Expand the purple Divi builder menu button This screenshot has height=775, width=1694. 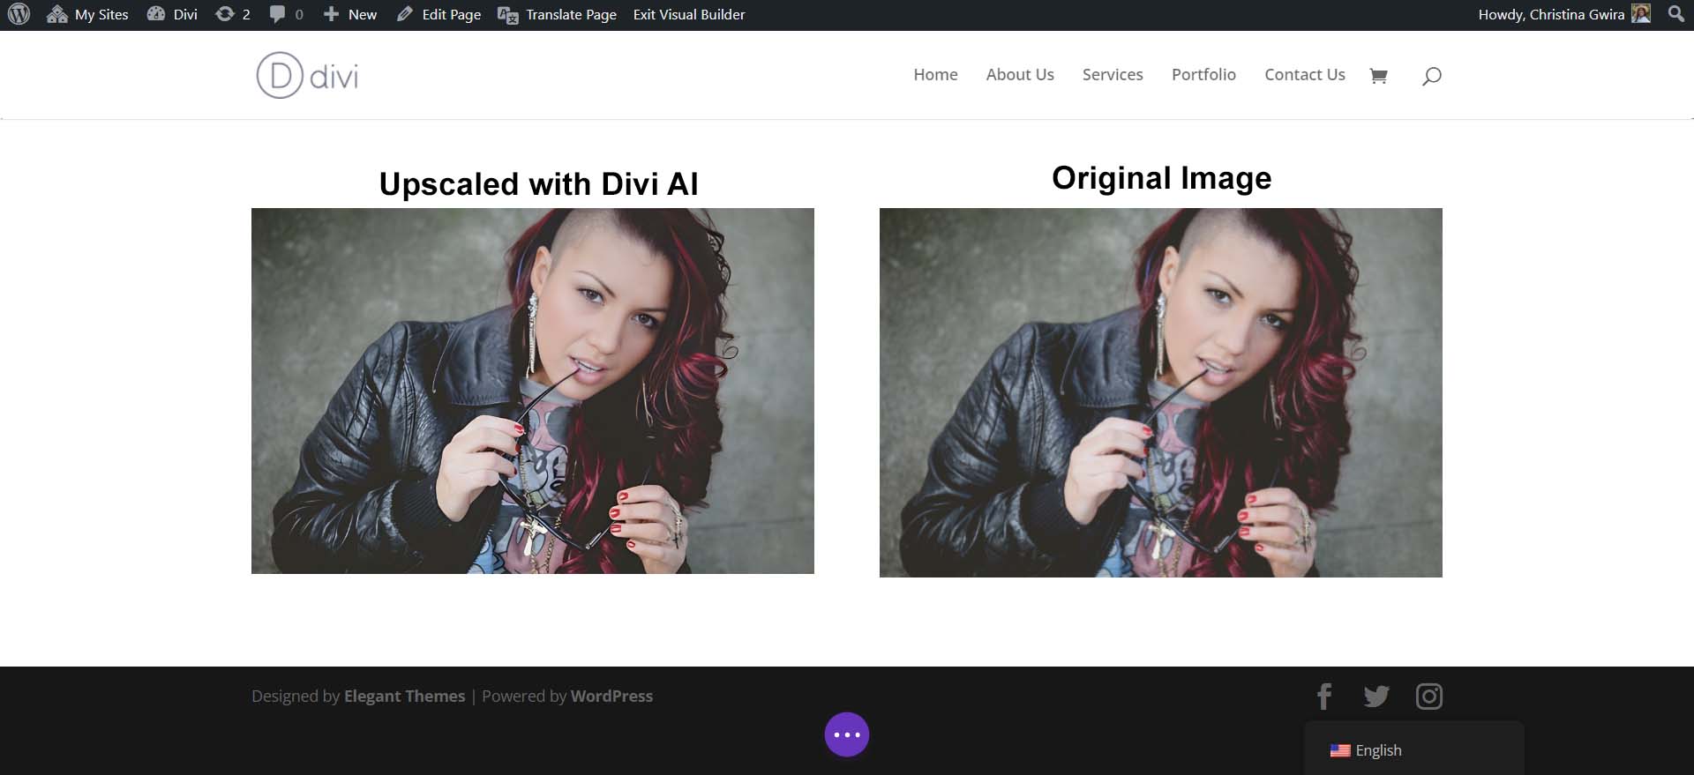(x=846, y=734)
